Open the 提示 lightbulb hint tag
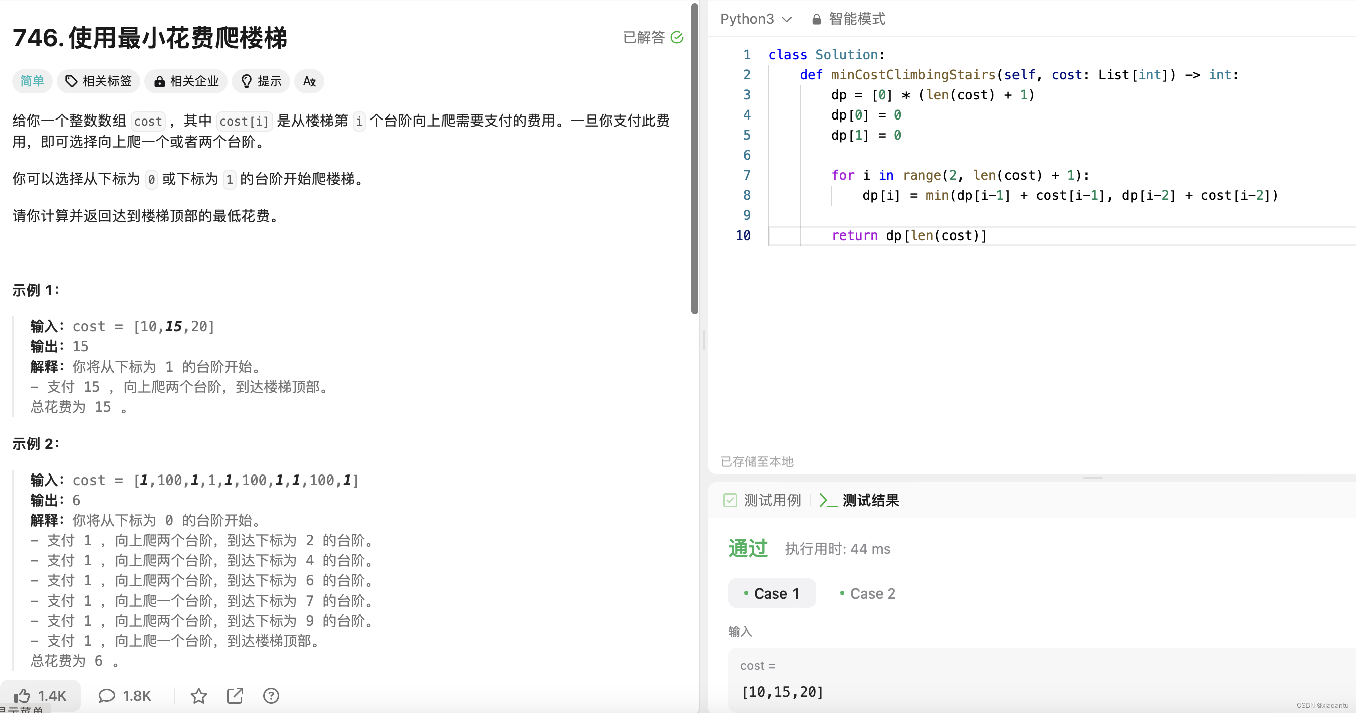The width and height of the screenshot is (1356, 713). coord(261,81)
